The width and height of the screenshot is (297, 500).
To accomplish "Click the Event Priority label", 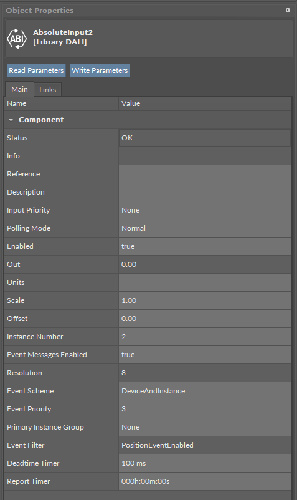I will pyautogui.click(x=29, y=409).
